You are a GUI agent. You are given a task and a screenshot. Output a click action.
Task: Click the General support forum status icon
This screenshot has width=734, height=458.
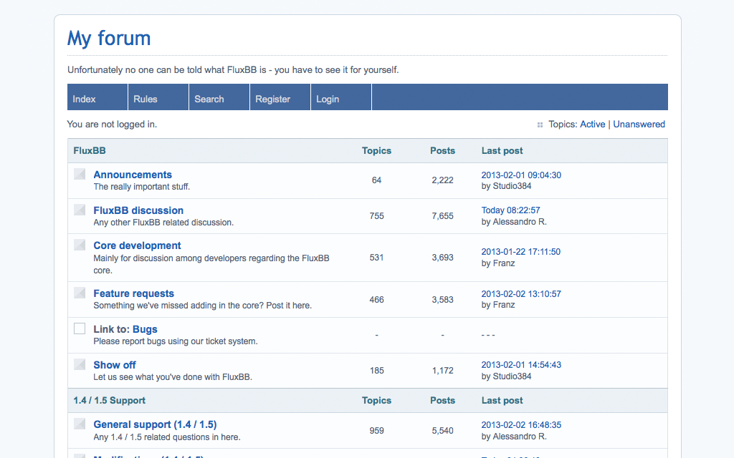pos(80,424)
